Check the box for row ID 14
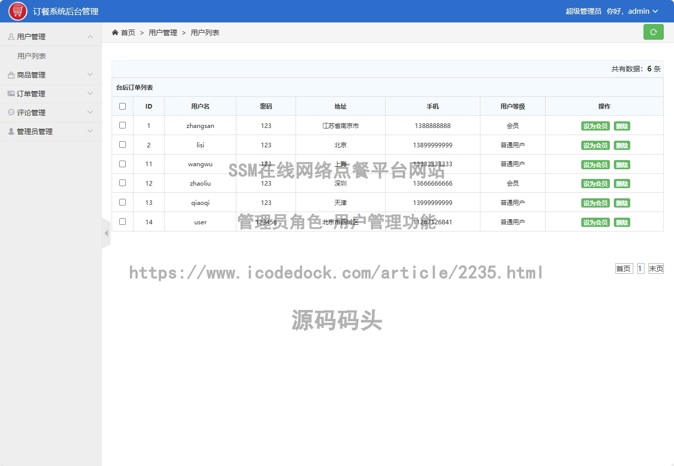Viewport: 674px width, 466px height. point(122,222)
